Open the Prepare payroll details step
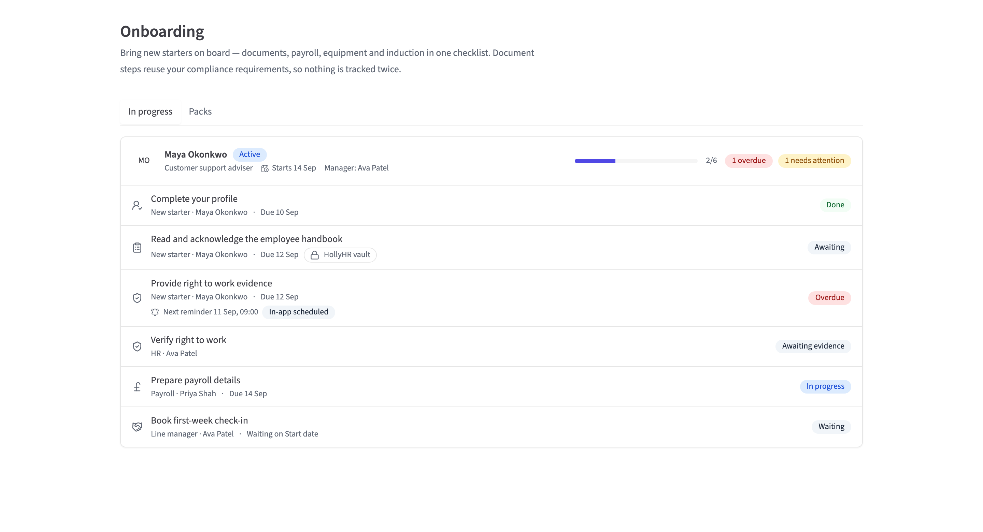This screenshot has width=983, height=532. pyautogui.click(x=491, y=387)
